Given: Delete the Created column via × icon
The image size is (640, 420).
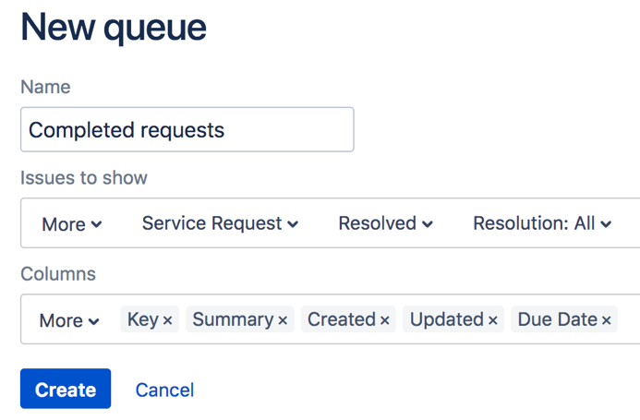Looking at the screenshot, I should tap(384, 320).
